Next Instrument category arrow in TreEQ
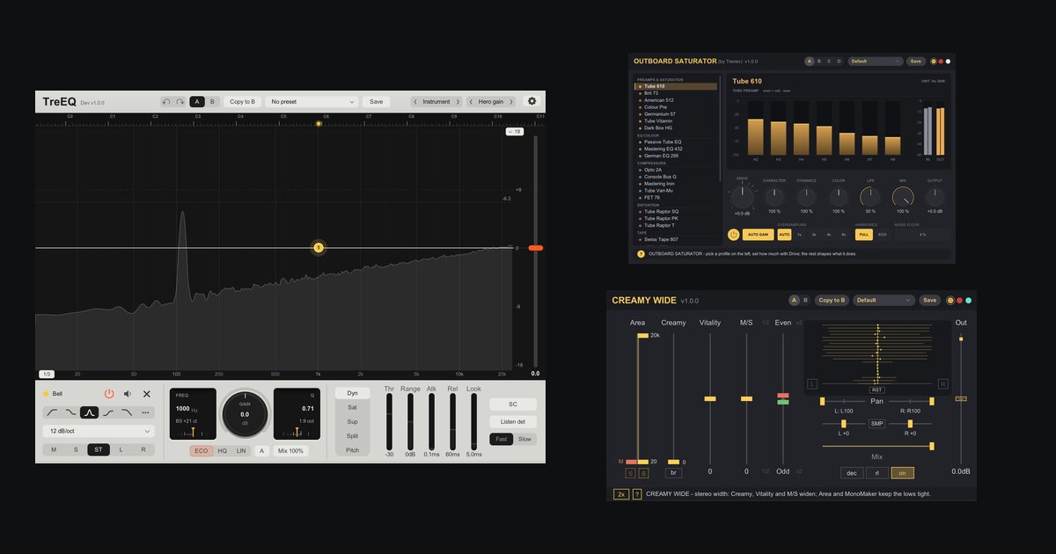Screen dimensions: 1056x554 pos(457,102)
